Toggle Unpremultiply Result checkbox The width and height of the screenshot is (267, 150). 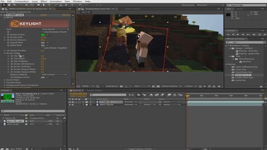coord(42,32)
